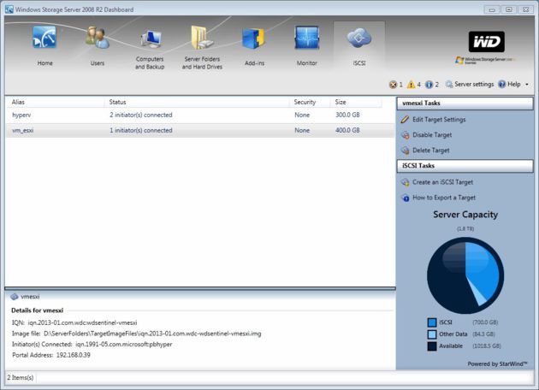Screen dimensions: 539x390
Task: Select the hyperv target row
Action: pyautogui.click(x=200, y=115)
